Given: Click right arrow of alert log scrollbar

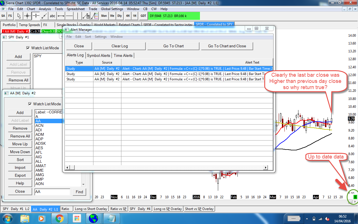Looking at the screenshot, I should 266,167.
